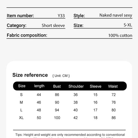
Task: Select the length column header
Action: tap(39, 86)
